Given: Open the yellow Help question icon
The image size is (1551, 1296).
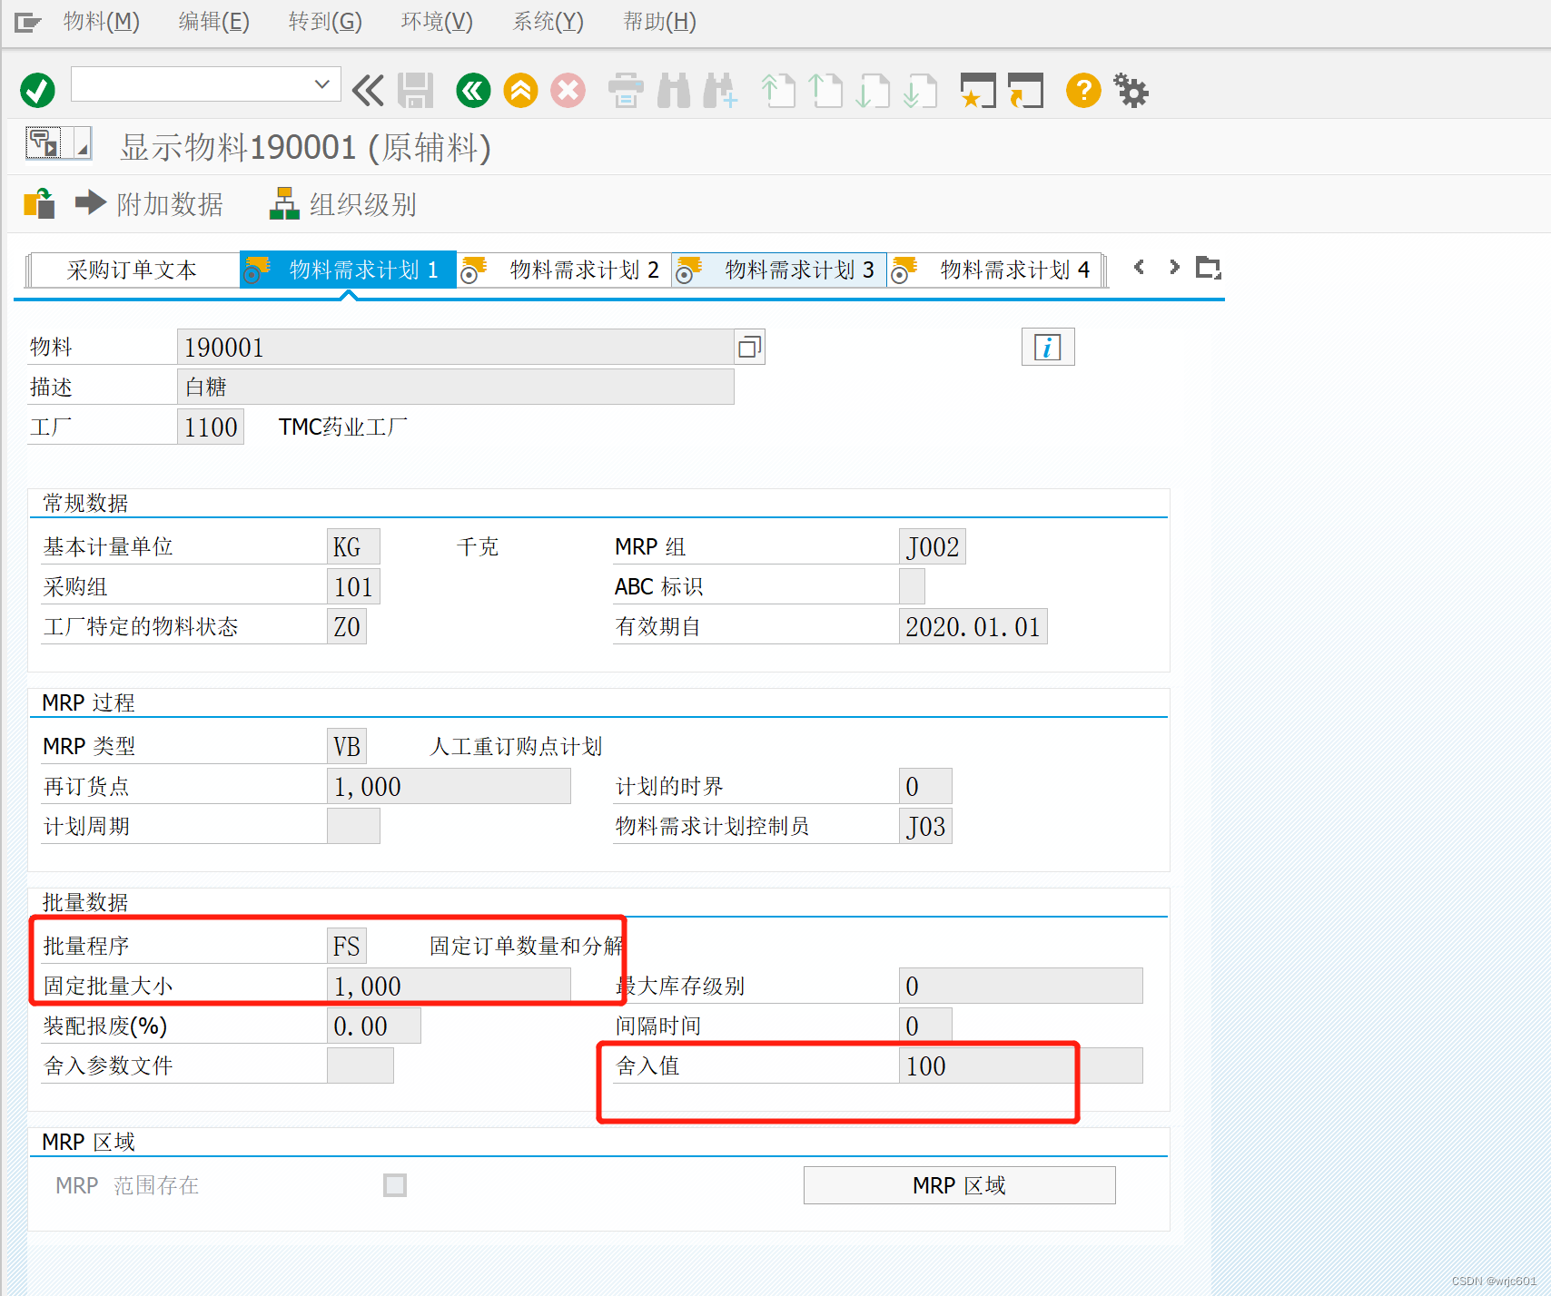Looking at the screenshot, I should click(1083, 90).
